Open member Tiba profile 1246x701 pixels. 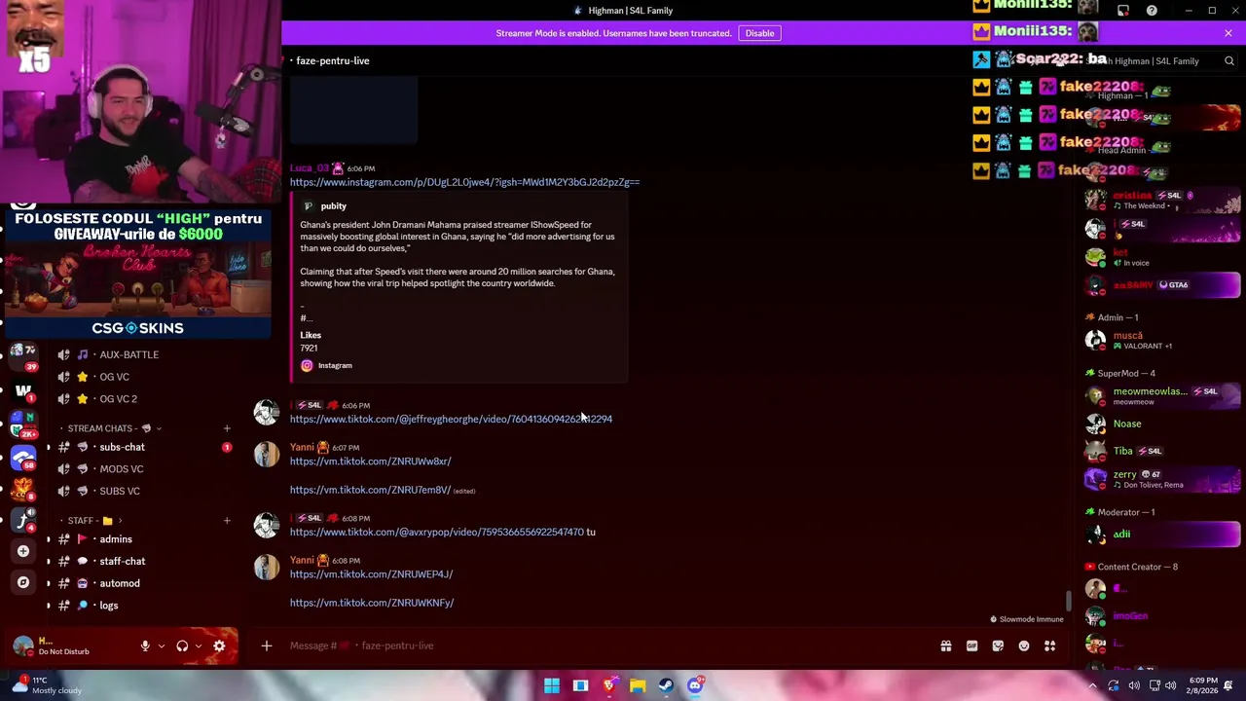1163,451
